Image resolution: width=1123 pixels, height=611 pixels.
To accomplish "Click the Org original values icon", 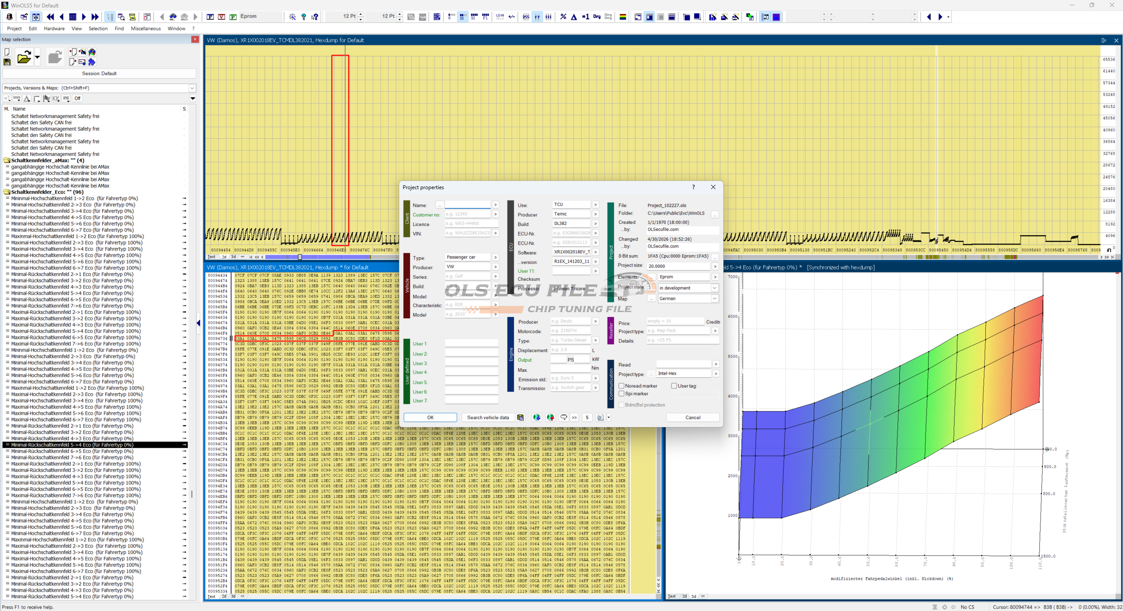I will click(x=597, y=17).
